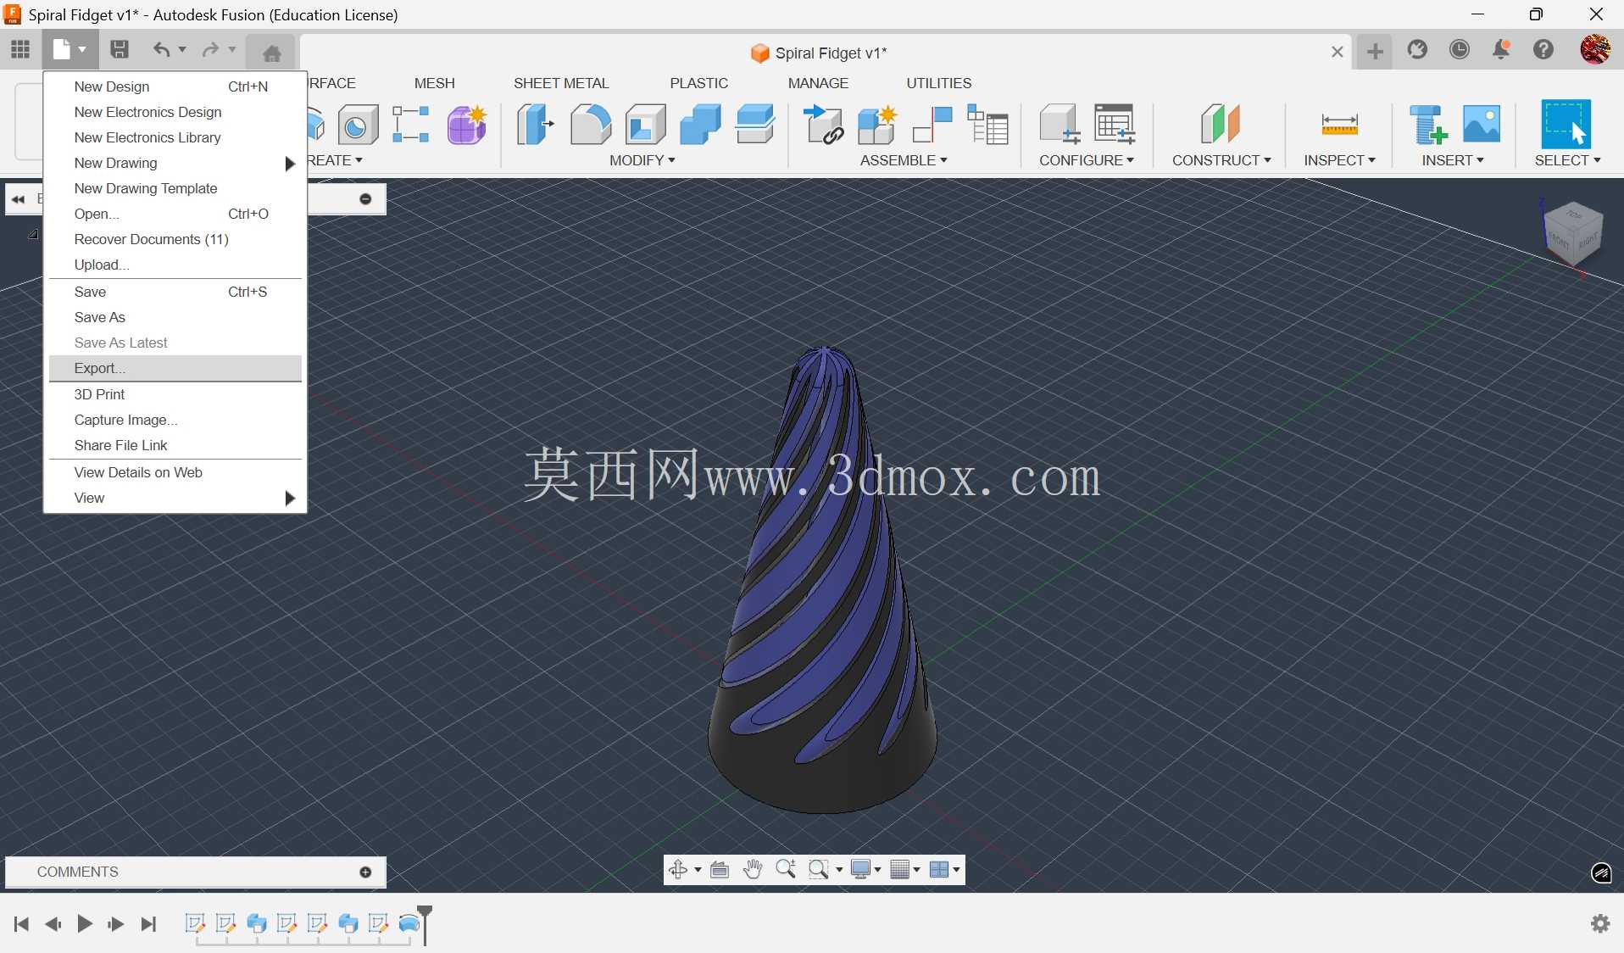Image resolution: width=1624 pixels, height=953 pixels.
Task: Open a new design tab with plus button
Action: [1375, 52]
